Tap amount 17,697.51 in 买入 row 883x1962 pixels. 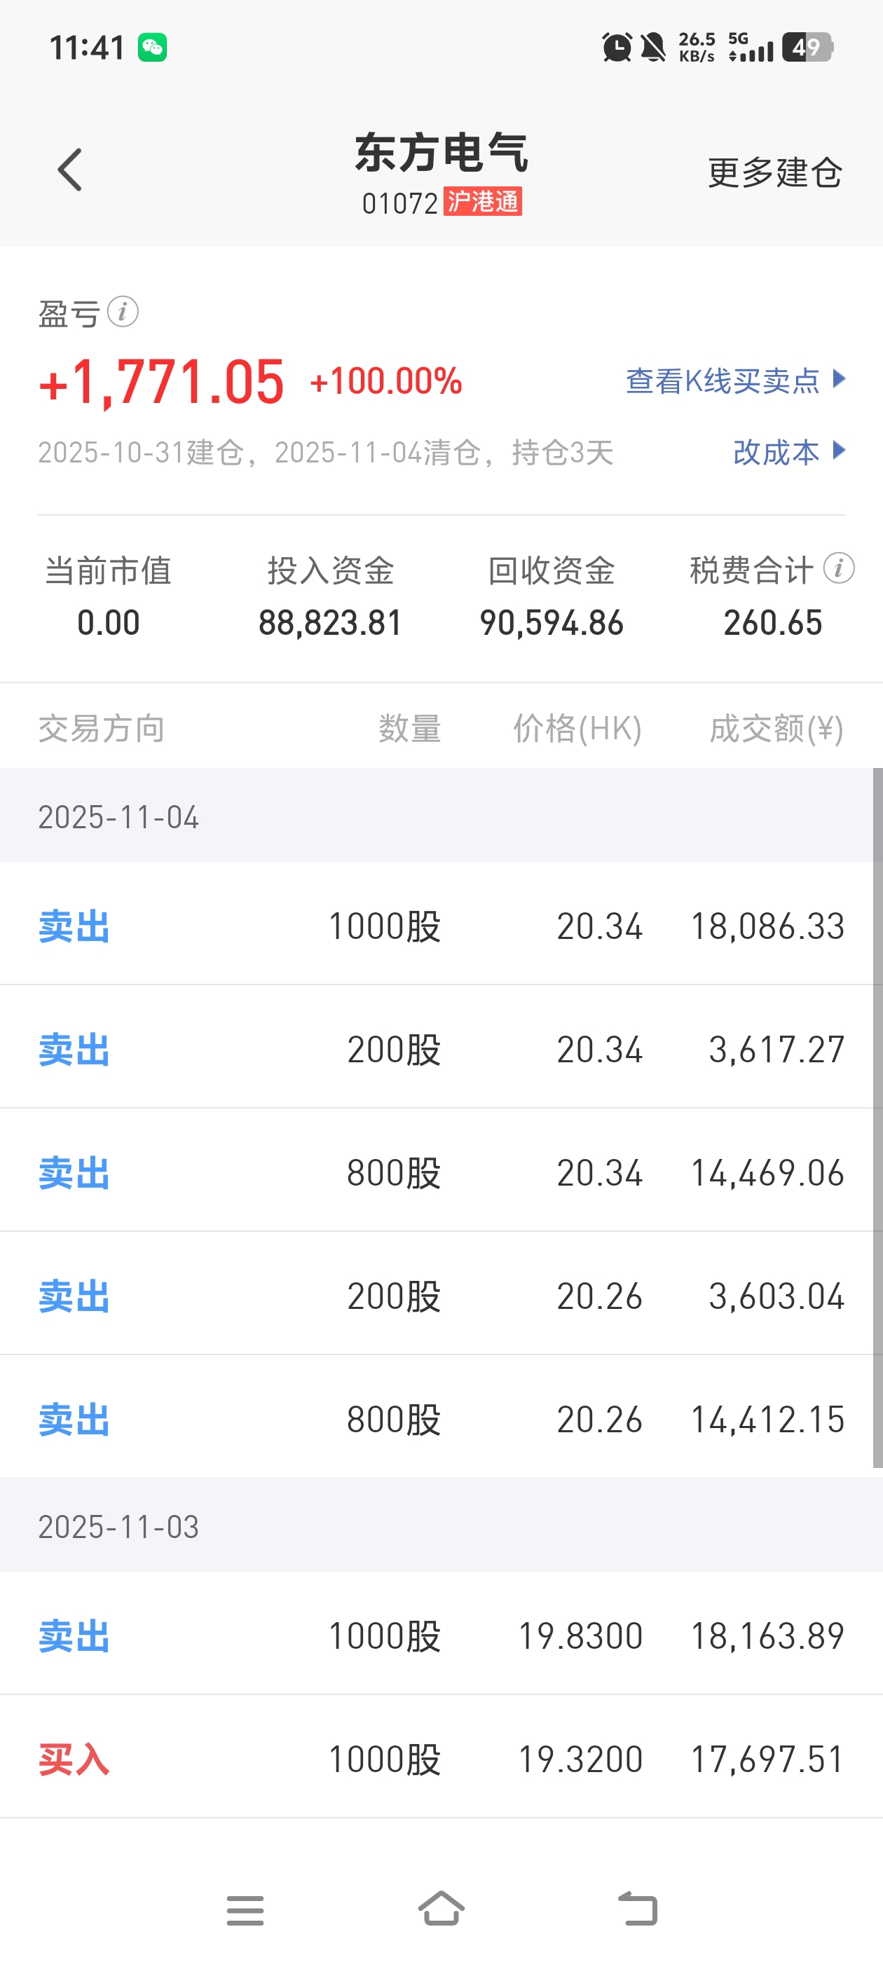767,1759
